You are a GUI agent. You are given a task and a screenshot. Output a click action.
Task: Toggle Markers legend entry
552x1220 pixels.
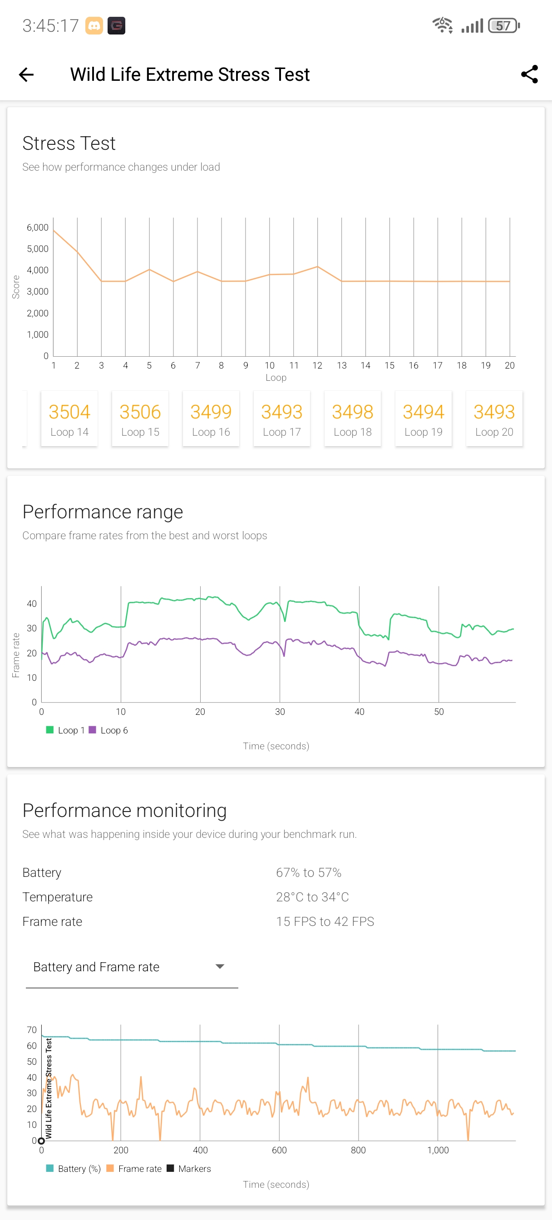pos(189,1168)
